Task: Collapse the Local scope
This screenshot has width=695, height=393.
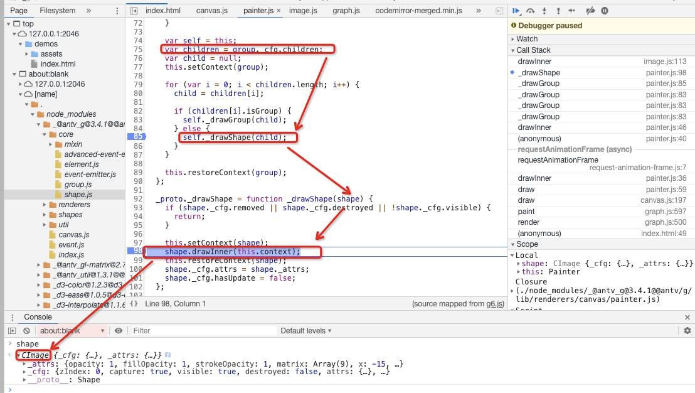Action: [512, 256]
